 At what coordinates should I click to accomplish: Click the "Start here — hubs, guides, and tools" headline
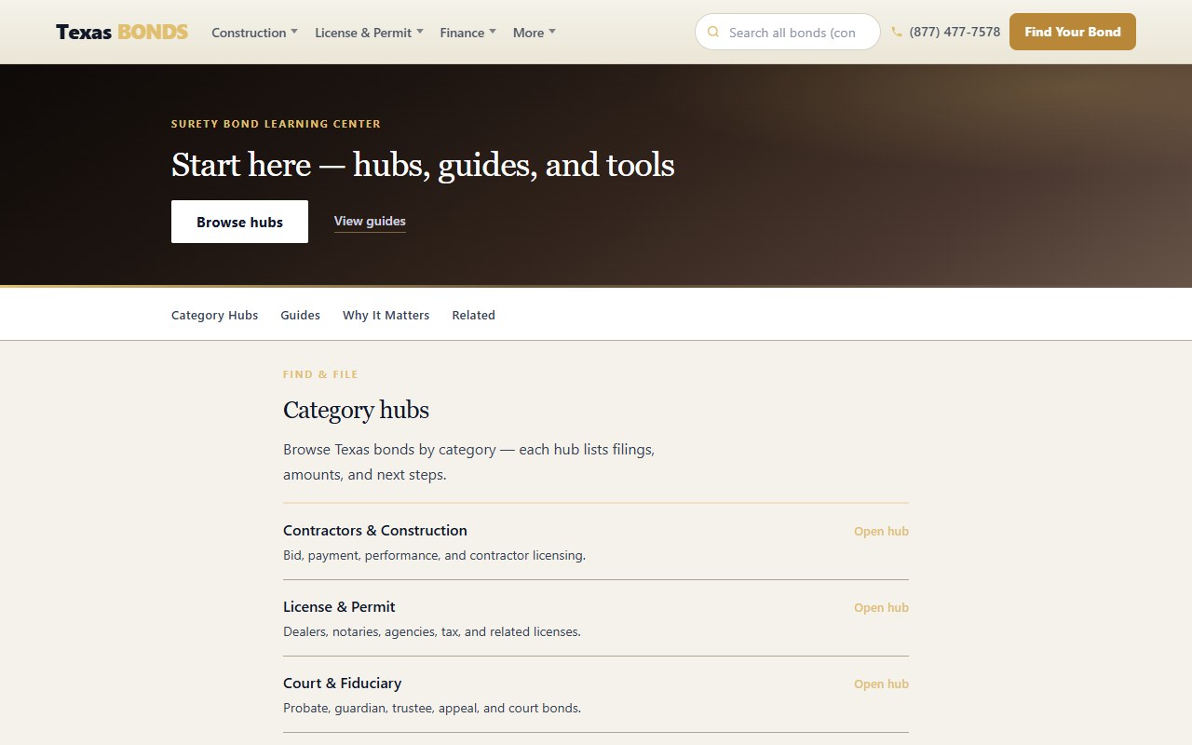(423, 165)
